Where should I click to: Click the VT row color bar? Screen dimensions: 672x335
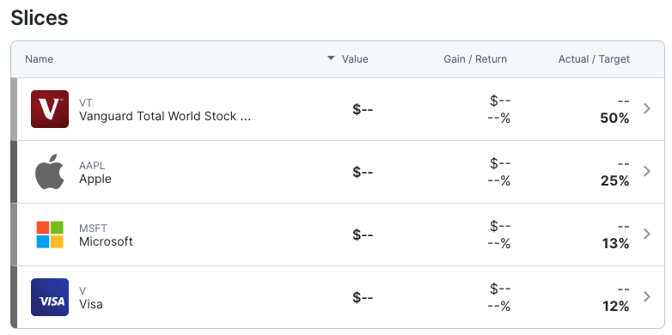point(14,109)
